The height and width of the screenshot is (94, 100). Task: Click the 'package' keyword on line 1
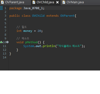pyautogui.click(x=15, y=8)
